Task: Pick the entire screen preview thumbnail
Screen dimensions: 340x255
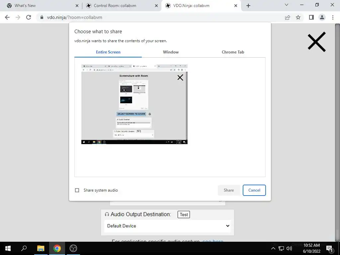Action: [134, 104]
